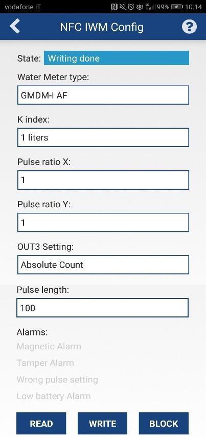Tap the BLOCK button
Image resolution: width=206 pixels, height=439 pixels.
[x=164, y=423]
